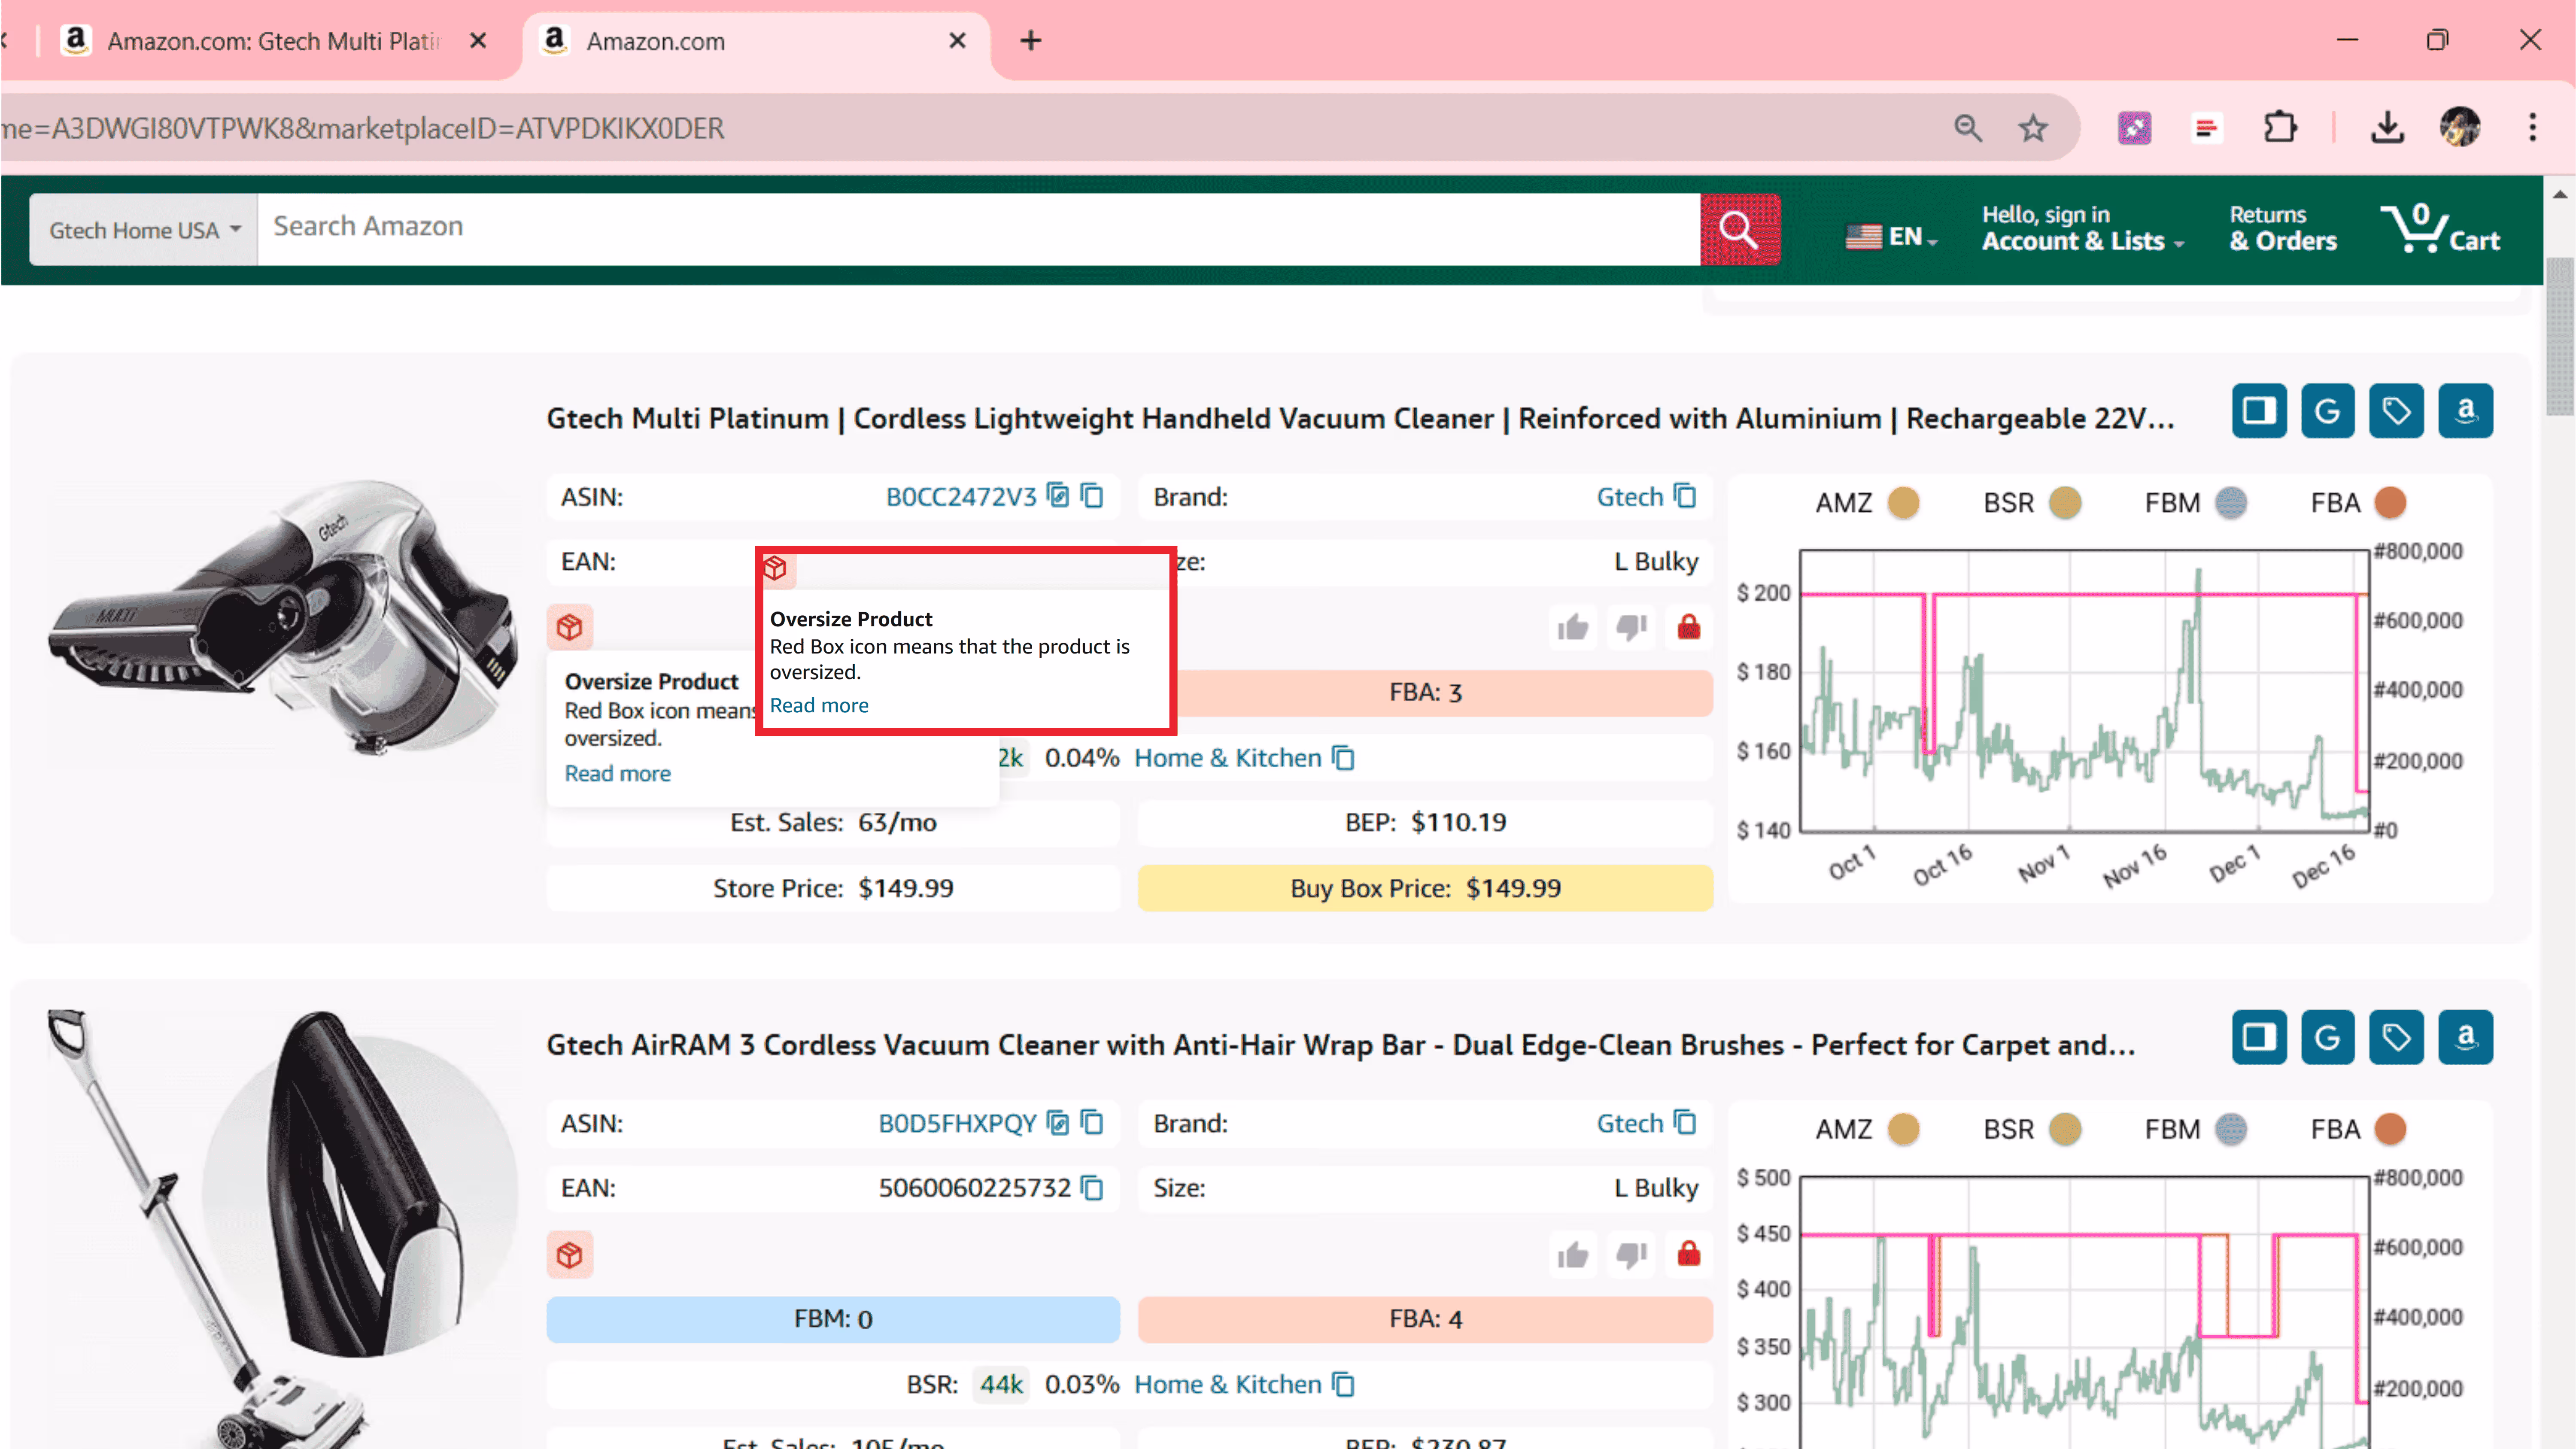The image size is (2576, 1449).
Task: Open Home & Kitchen link in Multi Platinum card
Action: (1227, 758)
